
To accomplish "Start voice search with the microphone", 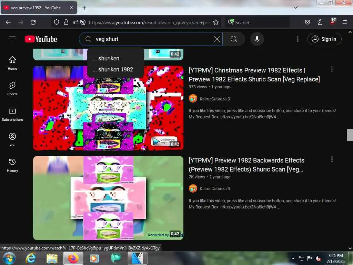I will [x=257, y=39].
